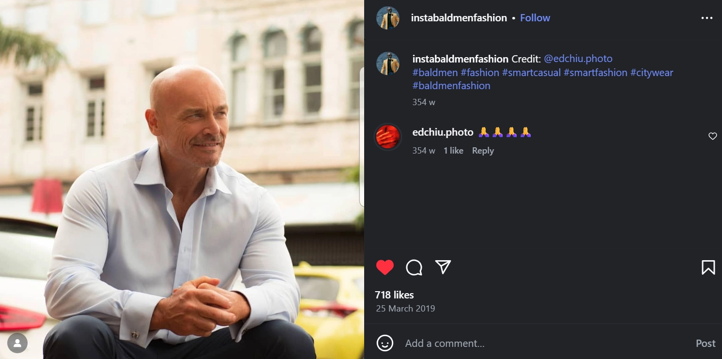Save post with the bookmark icon

[708, 267]
